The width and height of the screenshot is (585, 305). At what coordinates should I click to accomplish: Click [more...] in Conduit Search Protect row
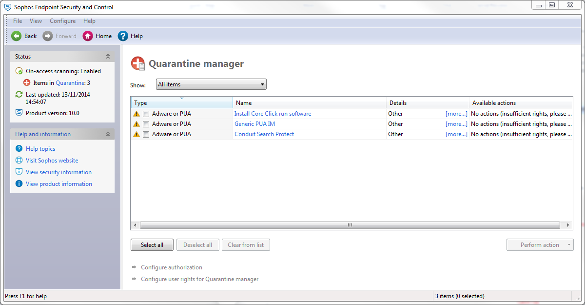click(456, 134)
